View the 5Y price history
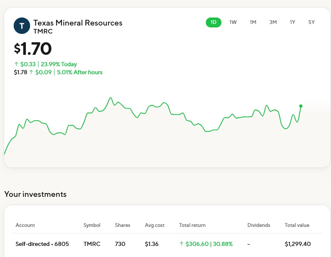This screenshot has height=257, width=331. click(312, 22)
